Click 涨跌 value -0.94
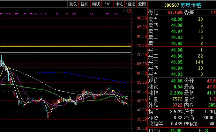 pos(177,87)
